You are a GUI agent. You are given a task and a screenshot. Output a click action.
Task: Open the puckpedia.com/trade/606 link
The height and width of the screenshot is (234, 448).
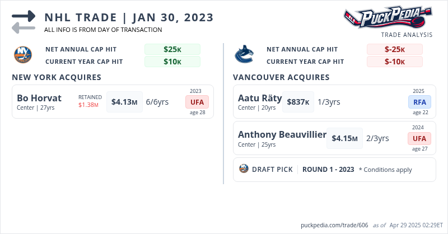click(x=334, y=225)
